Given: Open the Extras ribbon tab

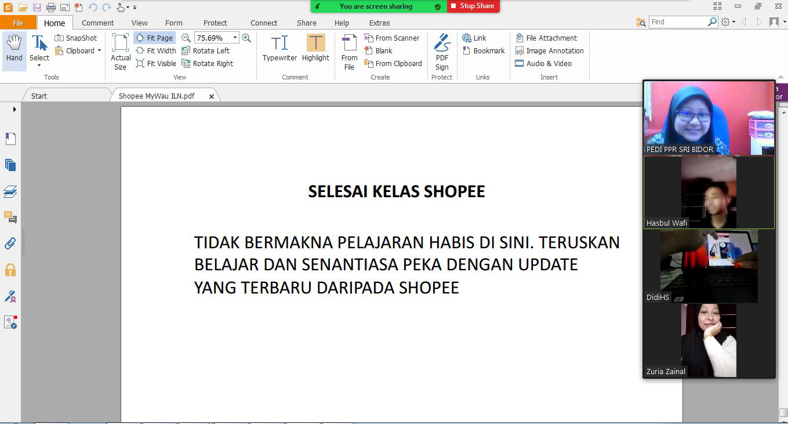Looking at the screenshot, I should tap(380, 23).
